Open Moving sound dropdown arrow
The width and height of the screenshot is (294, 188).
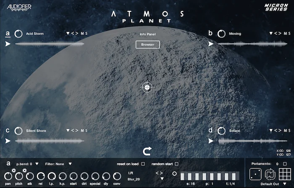(271, 33)
